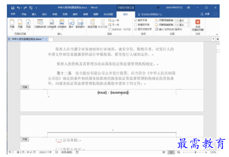Screen dimensions: 229x157
Task: Open the document tab list dropdown
Action: 213,39
